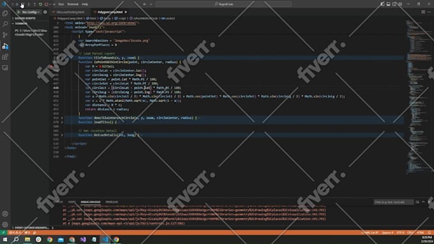Click the html breadcrumb item
The image size is (434, 244).
click(91, 18)
